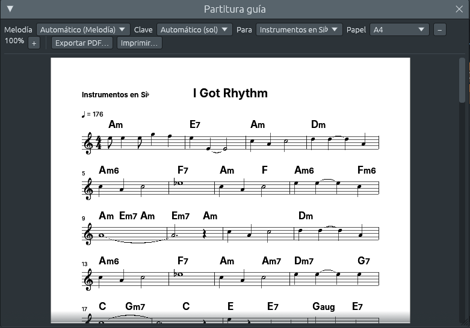The image size is (470, 328).
Task: Click the Melodía label
Action: (18, 29)
